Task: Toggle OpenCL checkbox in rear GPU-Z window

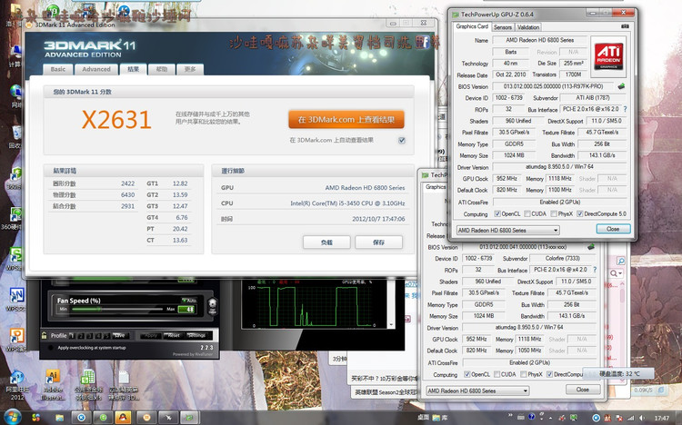Action: click(467, 374)
